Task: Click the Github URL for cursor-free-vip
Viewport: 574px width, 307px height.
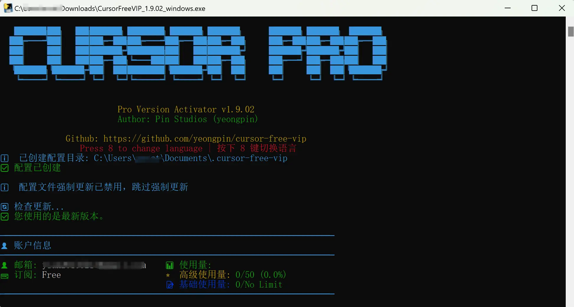Action: [205, 139]
